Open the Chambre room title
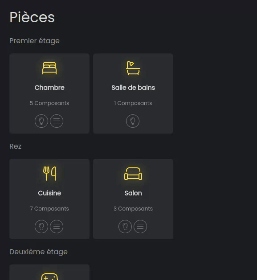Image resolution: width=257 pixels, height=280 pixels. click(x=49, y=88)
